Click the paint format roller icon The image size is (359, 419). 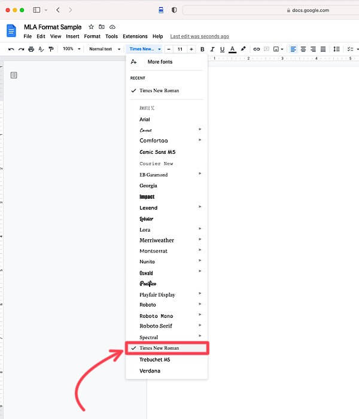click(x=51, y=49)
